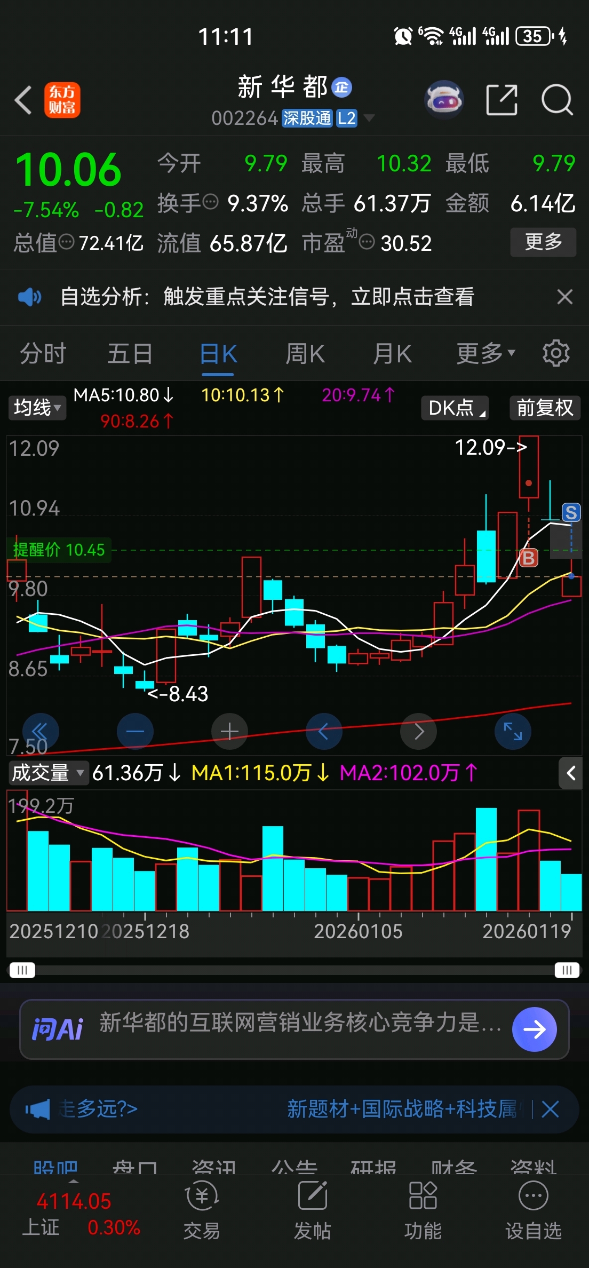
Task: Grab the right range slider handle
Action: pos(567,970)
